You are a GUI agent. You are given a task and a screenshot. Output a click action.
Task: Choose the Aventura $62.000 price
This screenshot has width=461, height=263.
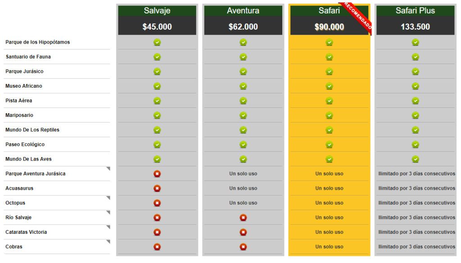243,27
